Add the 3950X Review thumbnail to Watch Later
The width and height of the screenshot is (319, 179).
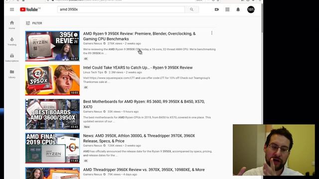click(x=76, y=35)
